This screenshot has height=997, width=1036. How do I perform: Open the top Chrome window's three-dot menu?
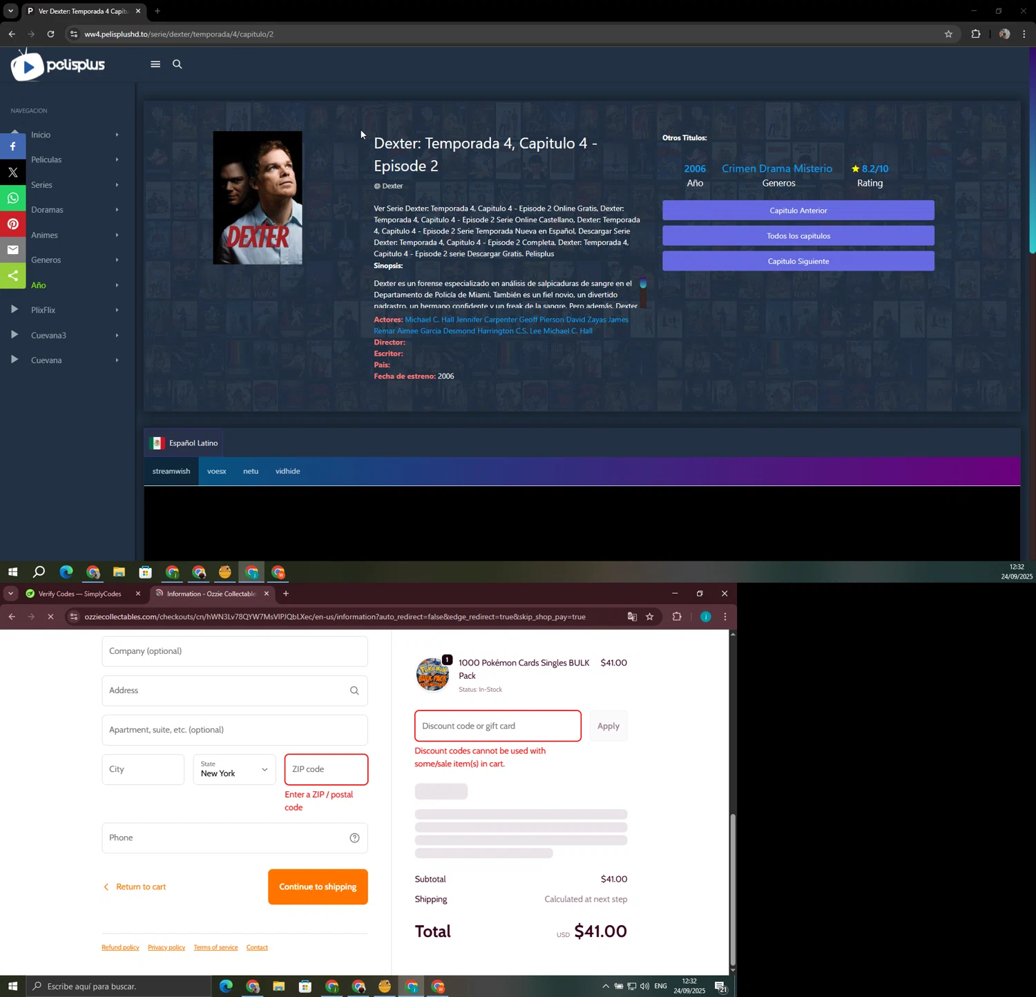[x=1024, y=34]
